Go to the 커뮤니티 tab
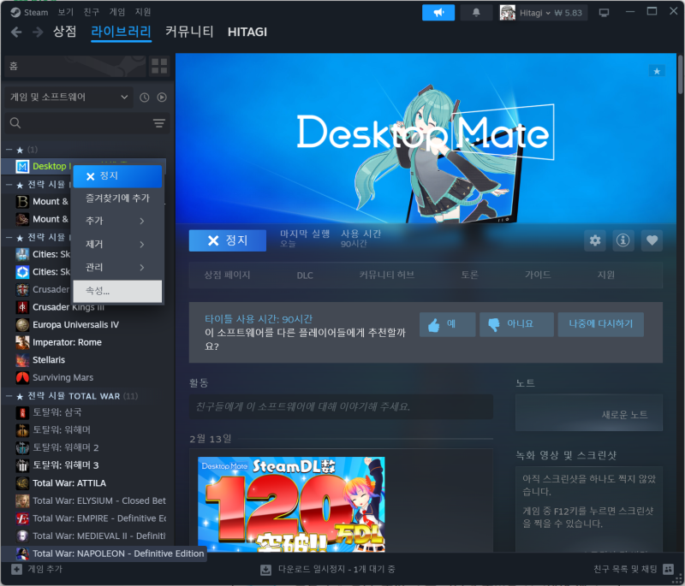Image resolution: width=685 pixels, height=586 pixels. tap(189, 32)
